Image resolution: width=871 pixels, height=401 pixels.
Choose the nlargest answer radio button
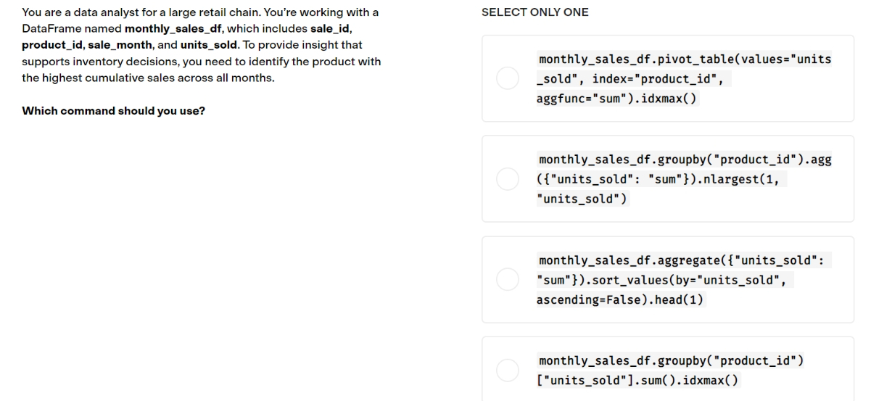508,179
